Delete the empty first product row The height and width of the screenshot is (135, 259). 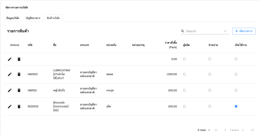coord(19,59)
